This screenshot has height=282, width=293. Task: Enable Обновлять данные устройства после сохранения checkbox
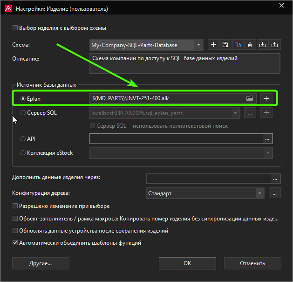[15, 231]
